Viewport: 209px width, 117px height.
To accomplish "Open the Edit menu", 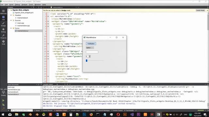I will [x=6, y=5].
